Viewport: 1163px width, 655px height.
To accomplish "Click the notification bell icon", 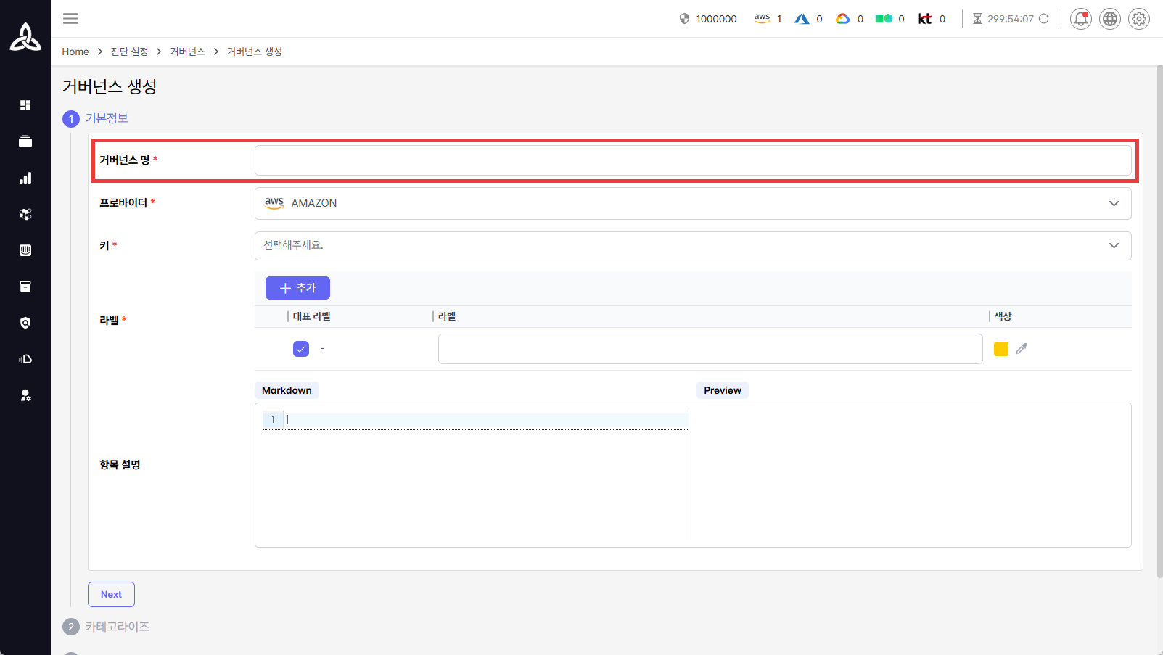I will (1080, 19).
